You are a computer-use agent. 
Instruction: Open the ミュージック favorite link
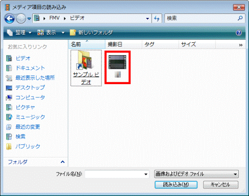pos(30,117)
